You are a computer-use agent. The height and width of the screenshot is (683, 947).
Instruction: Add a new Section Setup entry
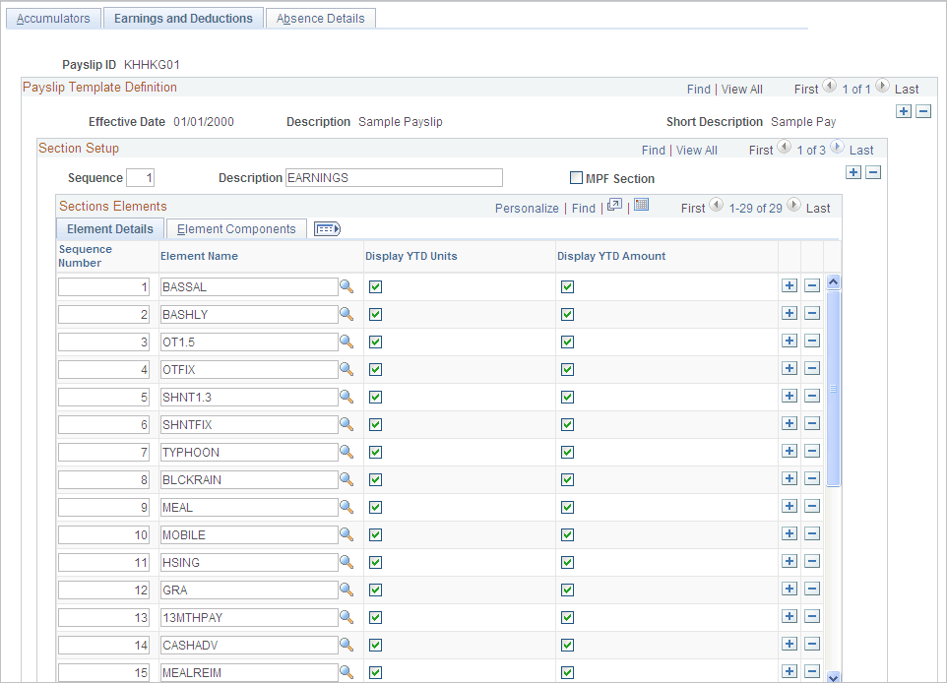click(x=853, y=172)
